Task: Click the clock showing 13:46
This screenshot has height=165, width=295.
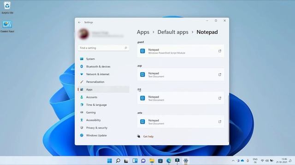Action: (282, 161)
